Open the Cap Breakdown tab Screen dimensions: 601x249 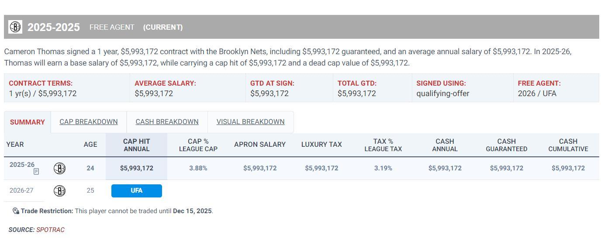(88, 122)
